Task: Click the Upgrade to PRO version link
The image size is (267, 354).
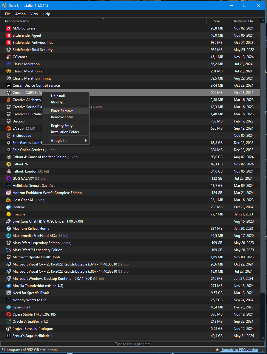Action: tap(239, 350)
